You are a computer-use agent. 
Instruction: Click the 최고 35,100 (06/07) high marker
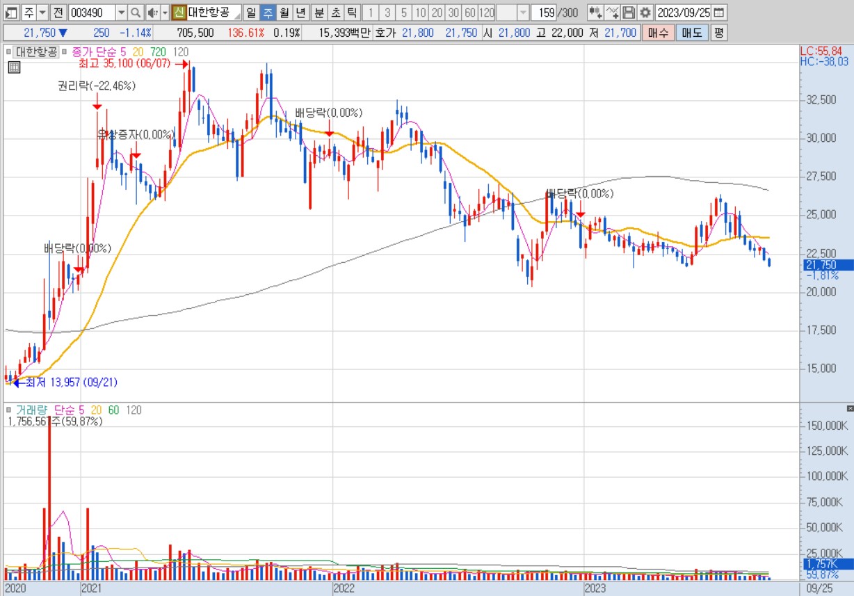125,64
